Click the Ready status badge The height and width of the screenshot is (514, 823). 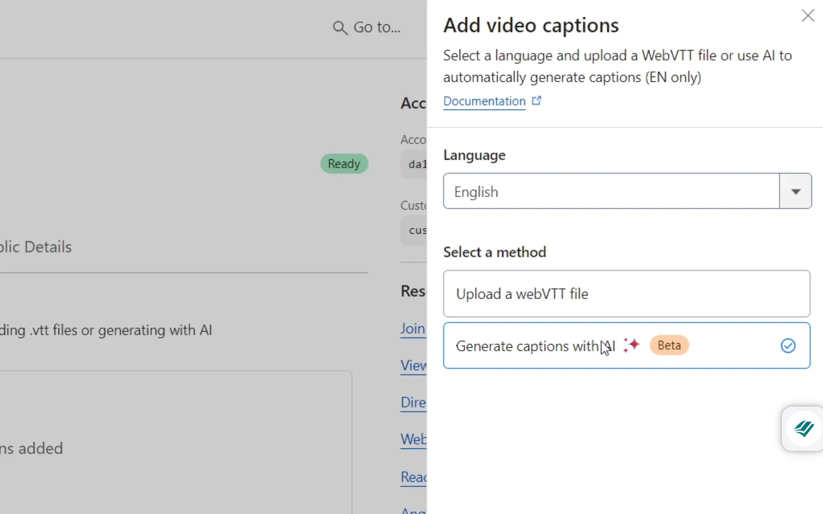tap(344, 164)
